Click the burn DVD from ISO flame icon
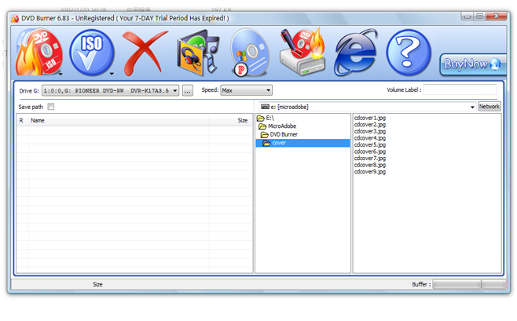 [38, 53]
